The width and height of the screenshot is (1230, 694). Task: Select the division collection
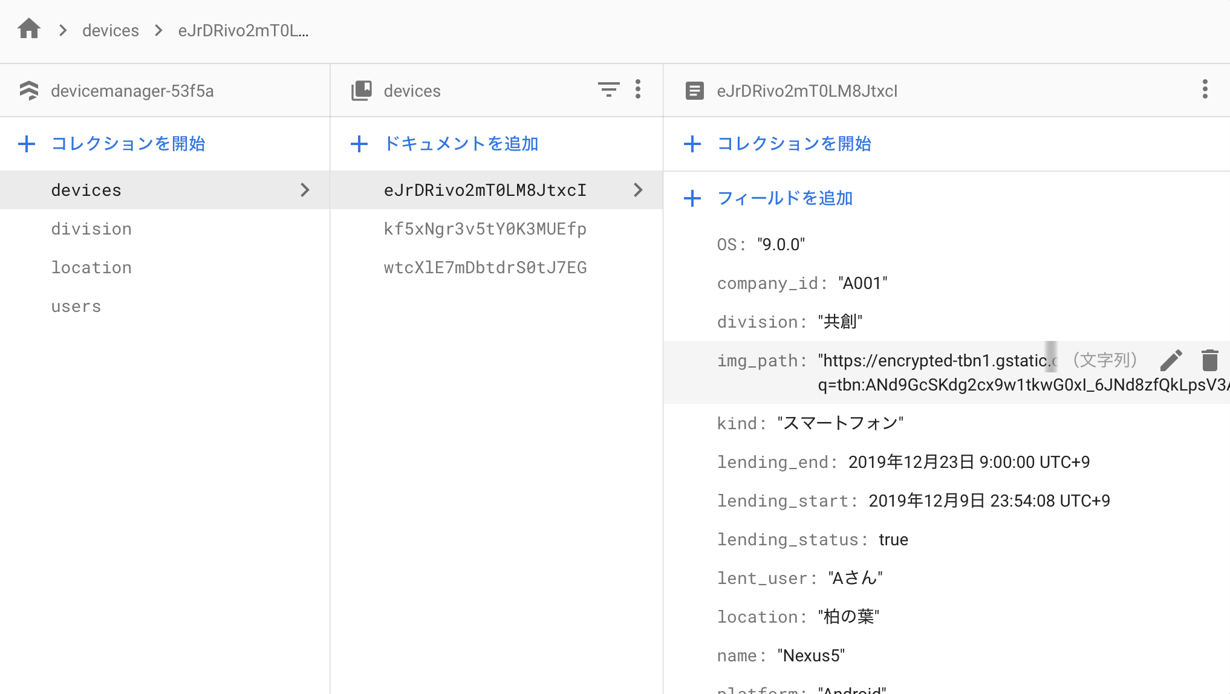coord(91,229)
